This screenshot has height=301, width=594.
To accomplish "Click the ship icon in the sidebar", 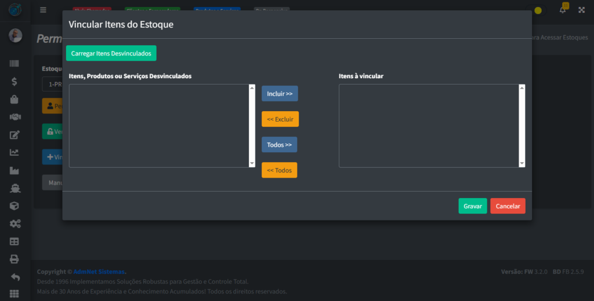I will click(15, 188).
